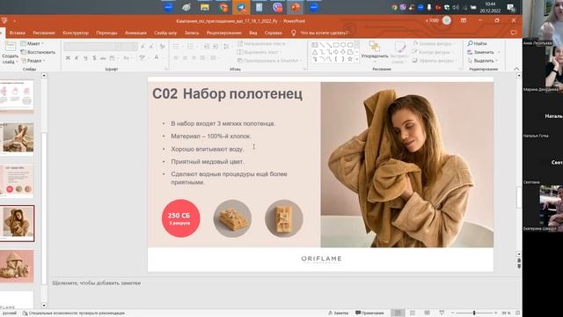Click the zoom slider handle
The height and width of the screenshot is (317, 563).
[x=474, y=313]
